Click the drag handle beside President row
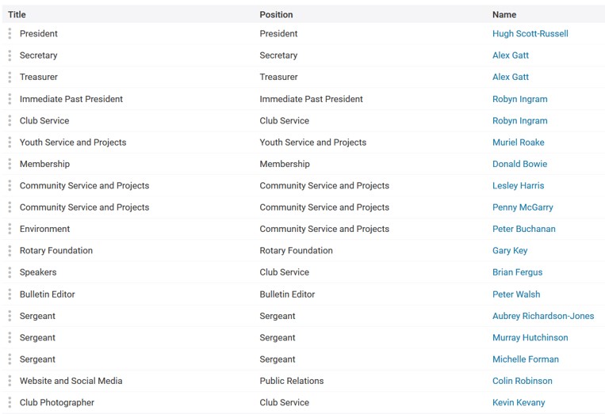This screenshot has width=605, height=414. coord(10,33)
